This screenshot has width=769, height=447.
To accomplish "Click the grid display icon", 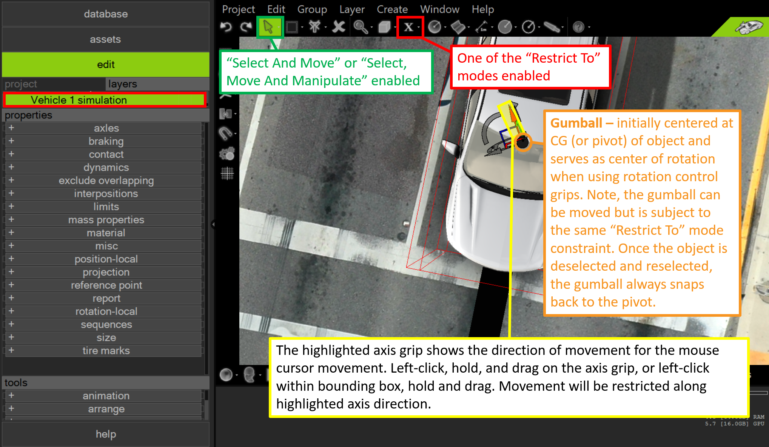I will click(227, 173).
